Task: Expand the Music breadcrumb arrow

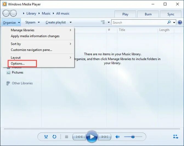Action: pyautogui.click(x=39, y=13)
